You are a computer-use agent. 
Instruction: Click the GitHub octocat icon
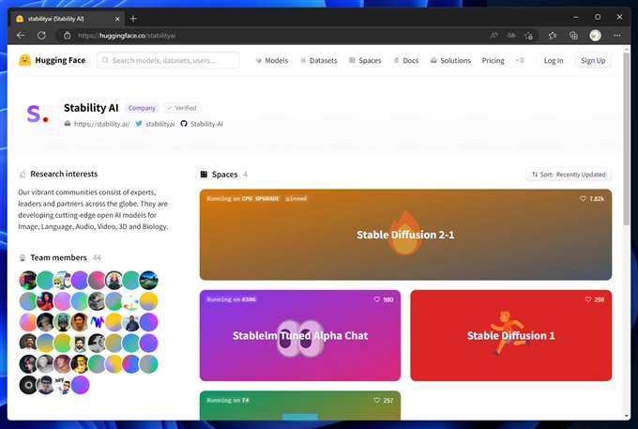coord(184,124)
